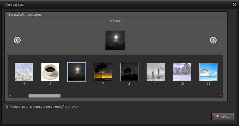Image resolution: width=239 pixels, height=126 pixels.
Task: Pick the sunset tree theme thumbnail
Action: pos(103,72)
